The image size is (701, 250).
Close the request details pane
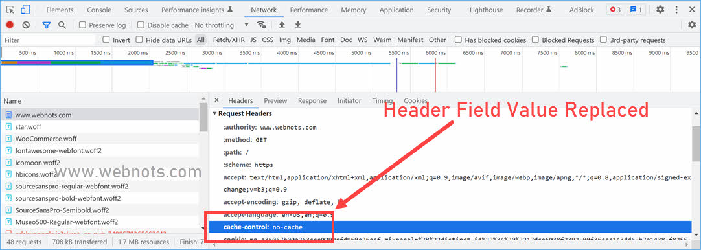click(216, 100)
